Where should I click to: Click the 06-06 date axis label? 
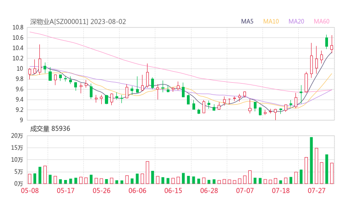click(137, 190)
